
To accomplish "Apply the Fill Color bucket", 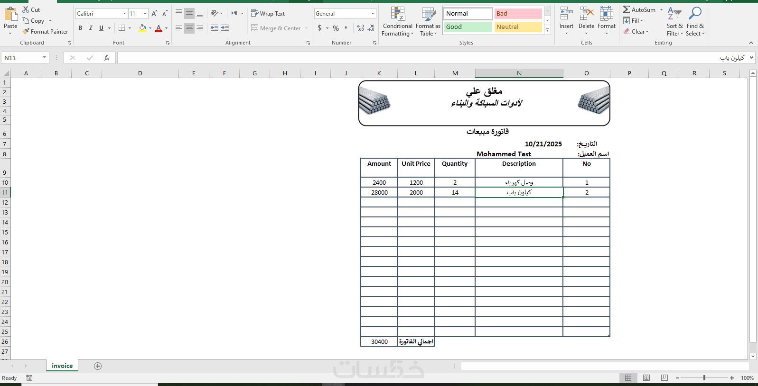I will tap(142, 28).
